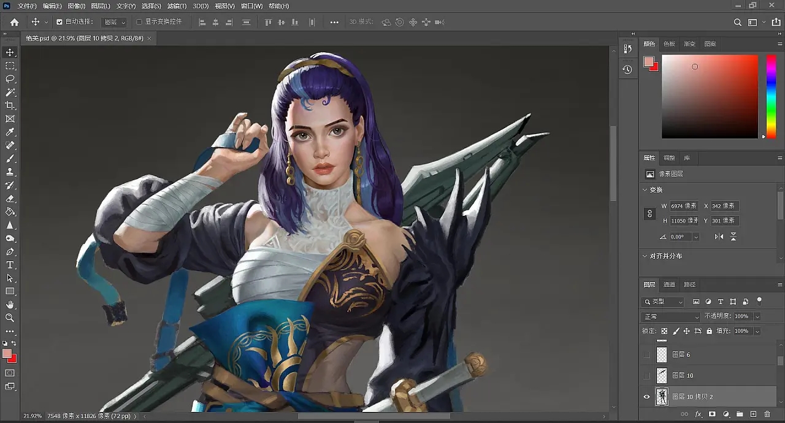Image resolution: width=785 pixels, height=423 pixels.
Task: Select the Magic Wand tool
Action: point(10,93)
